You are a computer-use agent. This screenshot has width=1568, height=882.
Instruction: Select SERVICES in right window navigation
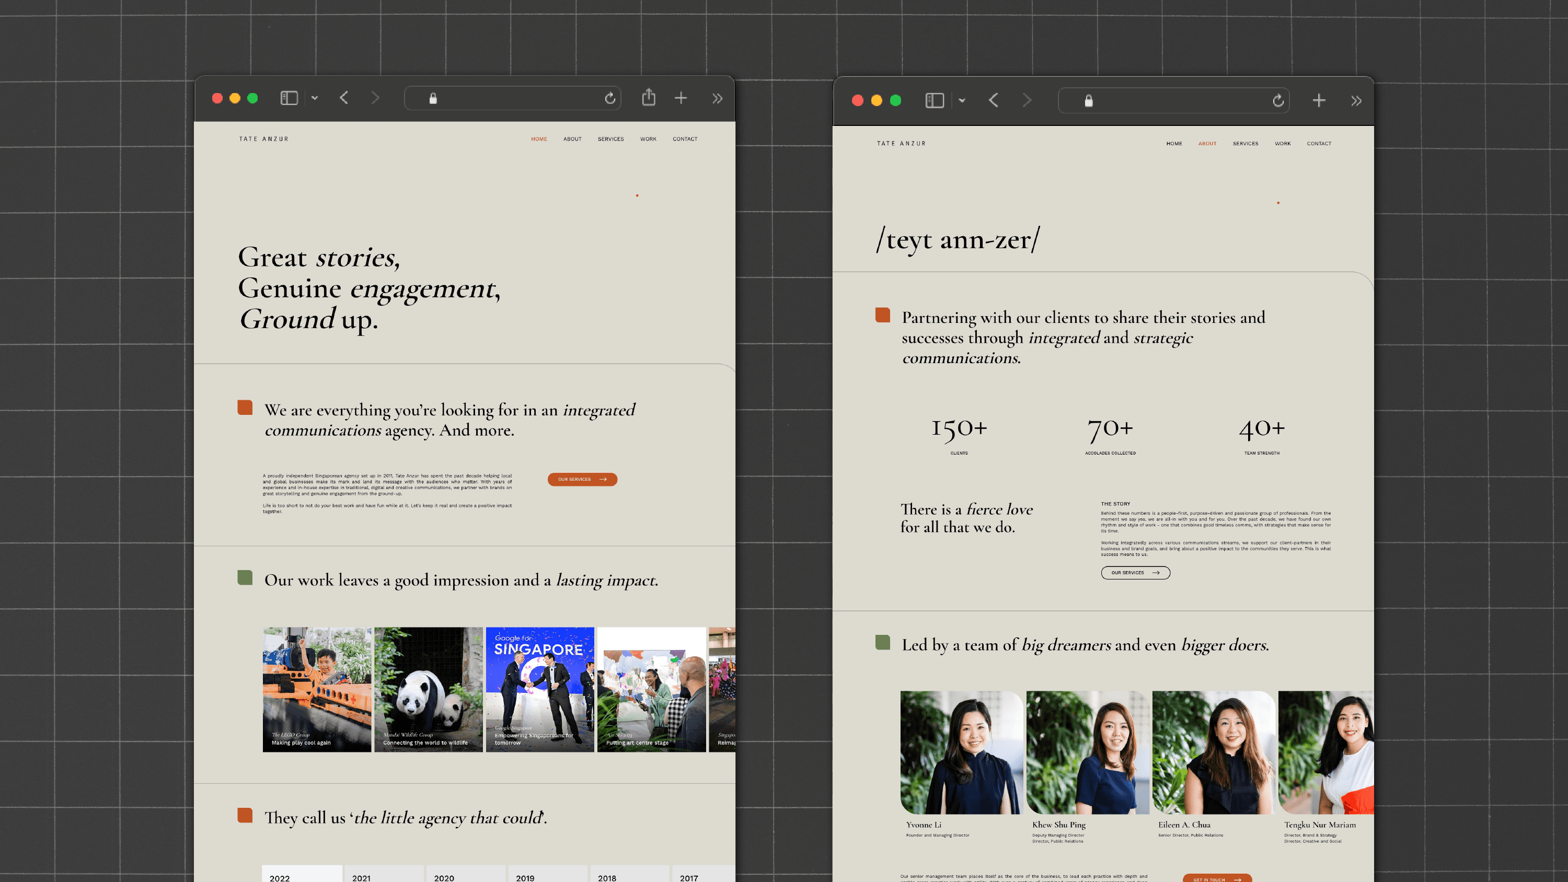1246,144
